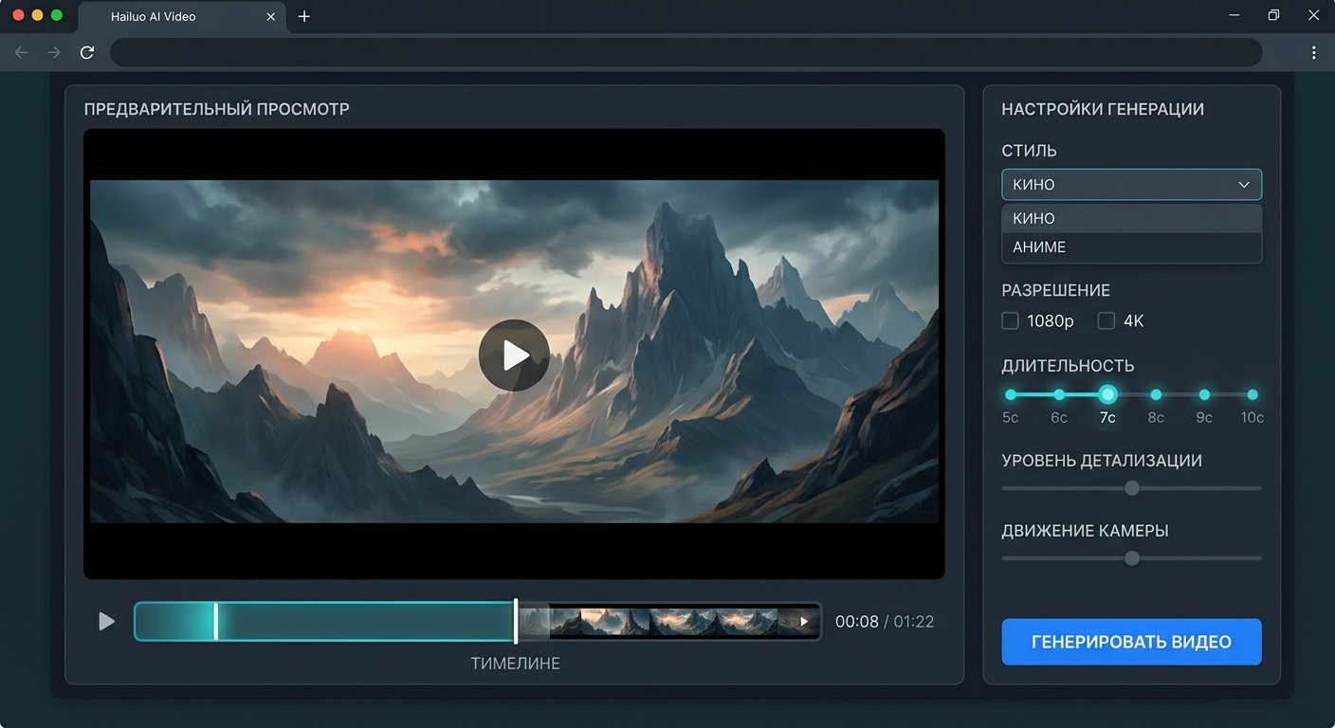Click the 01:22 total duration text
Screen dimensions: 1335x728
913,622
